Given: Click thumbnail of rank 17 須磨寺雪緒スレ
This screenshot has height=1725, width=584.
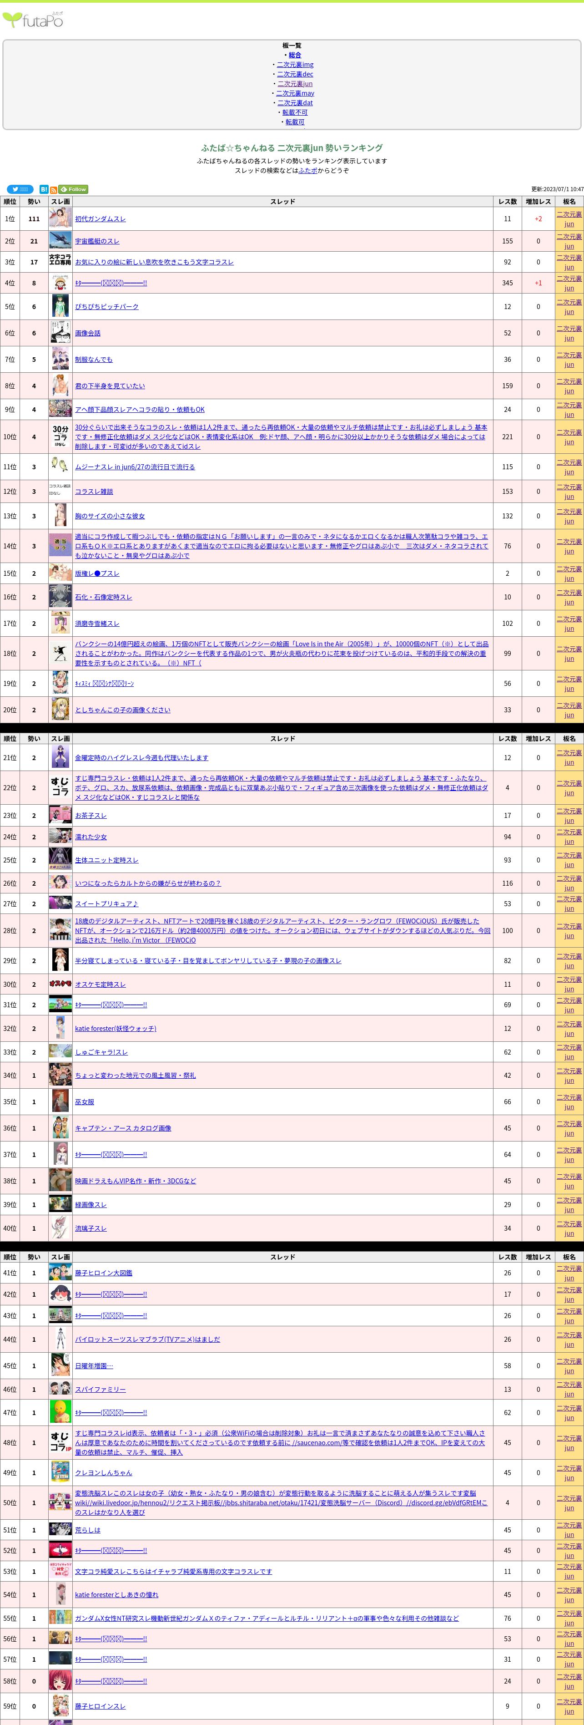Looking at the screenshot, I should (60, 623).
